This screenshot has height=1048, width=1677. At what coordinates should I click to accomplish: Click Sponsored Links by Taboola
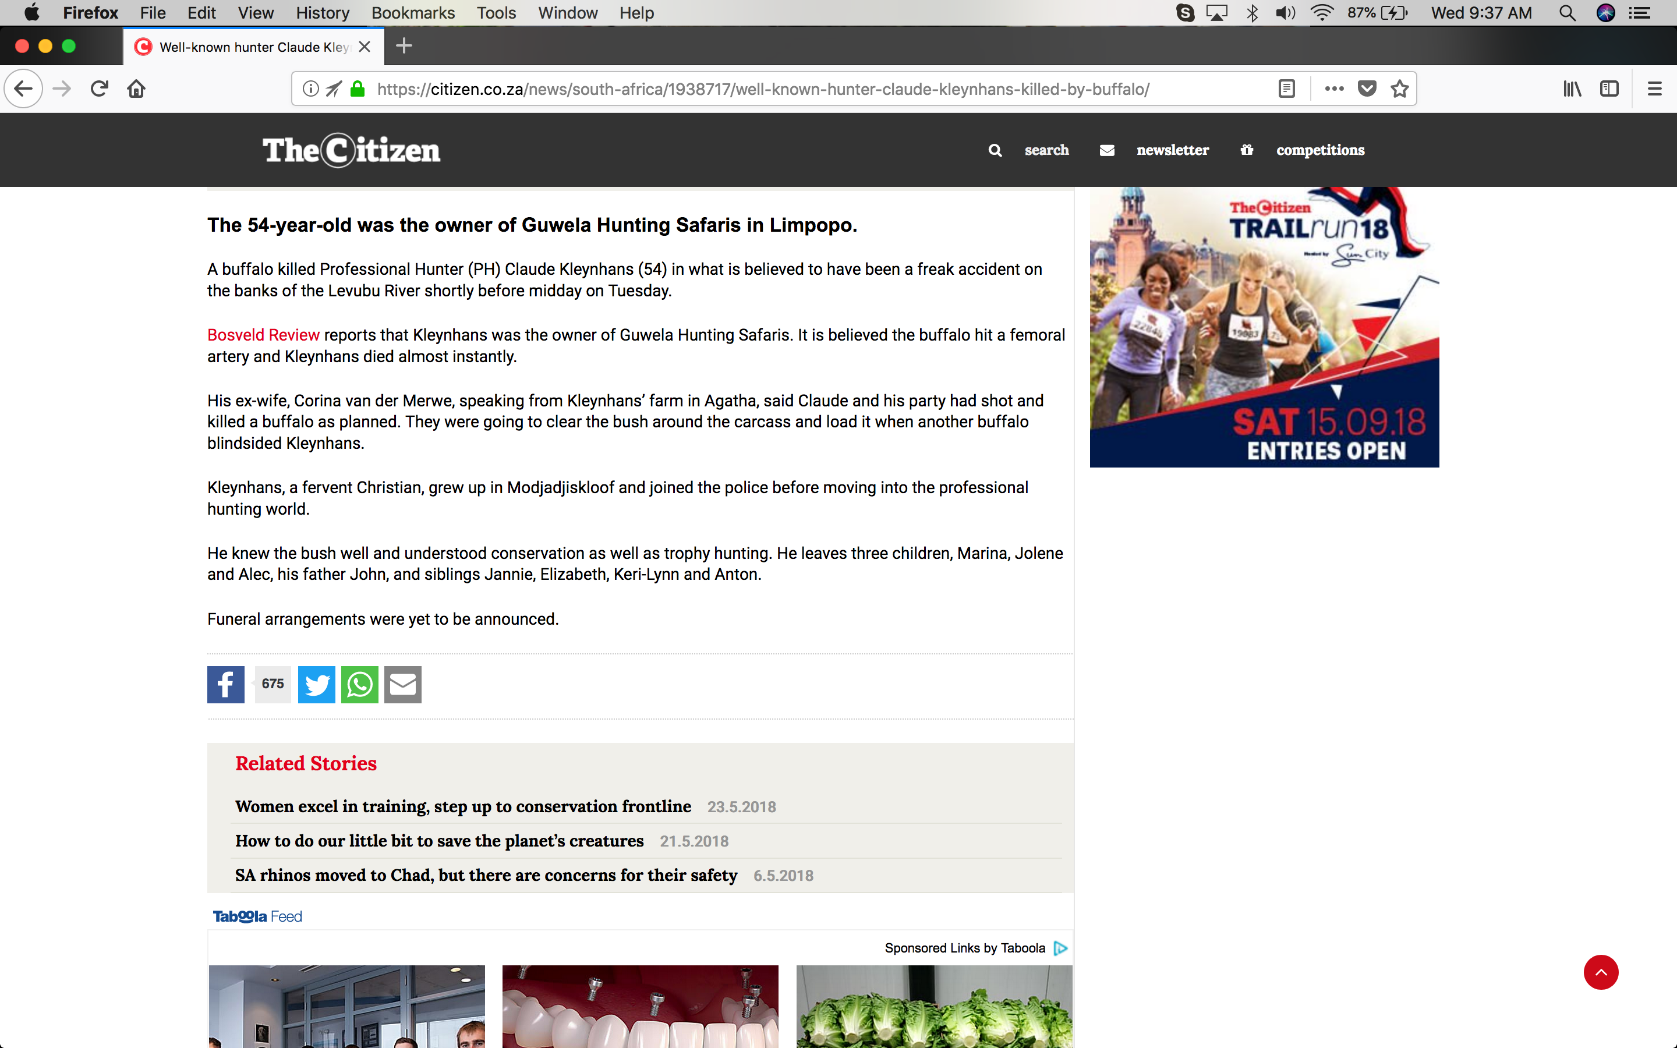coord(965,947)
